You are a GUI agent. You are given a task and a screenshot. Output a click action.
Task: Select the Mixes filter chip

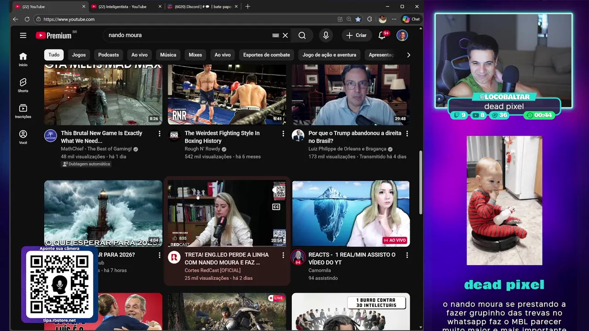click(195, 55)
